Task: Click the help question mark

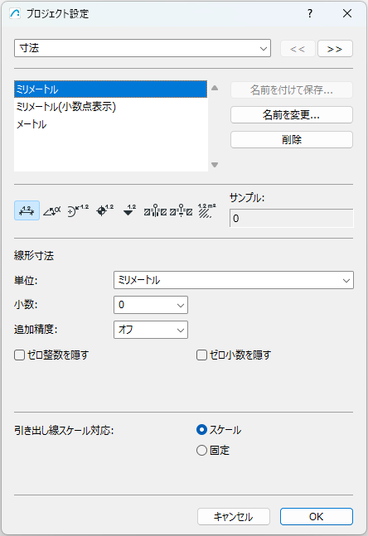Action: 310,14
